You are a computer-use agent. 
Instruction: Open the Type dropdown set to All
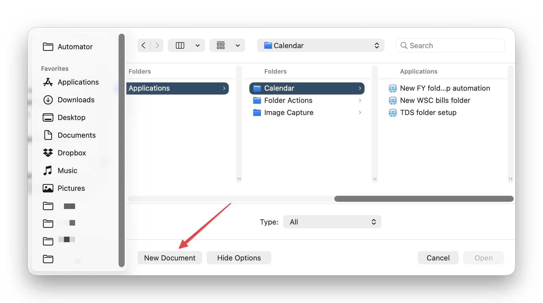332,222
